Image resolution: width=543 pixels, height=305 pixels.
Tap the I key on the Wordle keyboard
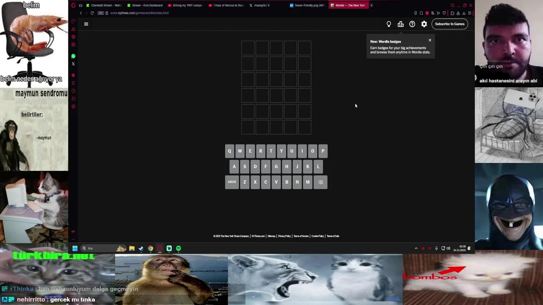click(302, 151)
